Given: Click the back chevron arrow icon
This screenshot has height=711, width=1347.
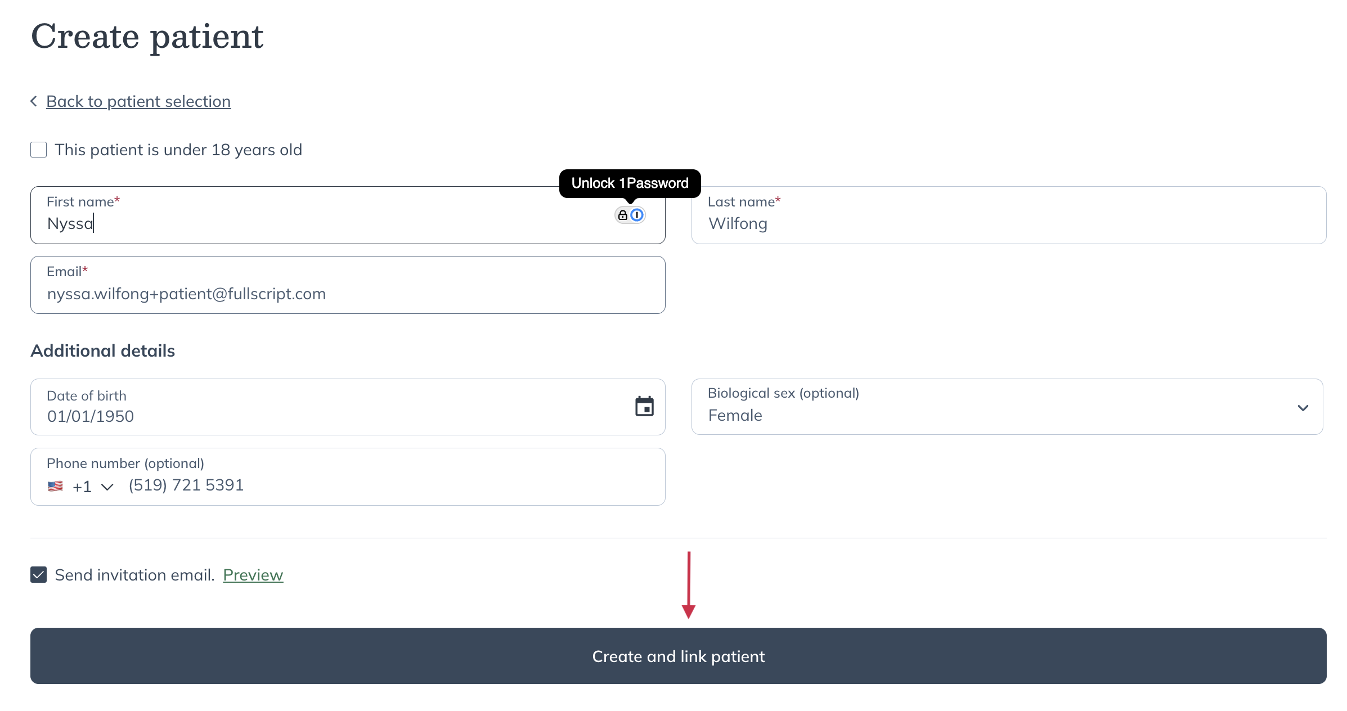Looking at the screenshot, I should 34,101.
